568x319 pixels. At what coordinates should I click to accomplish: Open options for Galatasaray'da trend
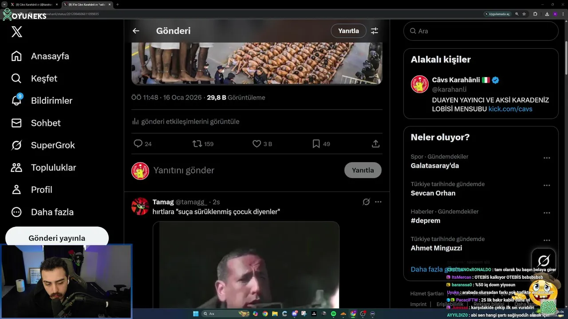pos(547,158)
